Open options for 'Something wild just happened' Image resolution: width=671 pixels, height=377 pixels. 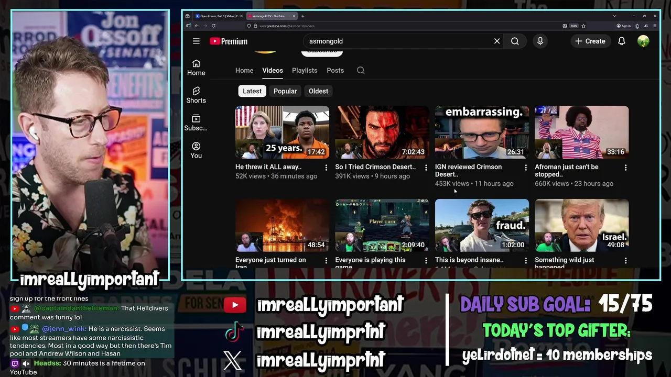pos(625,260)
